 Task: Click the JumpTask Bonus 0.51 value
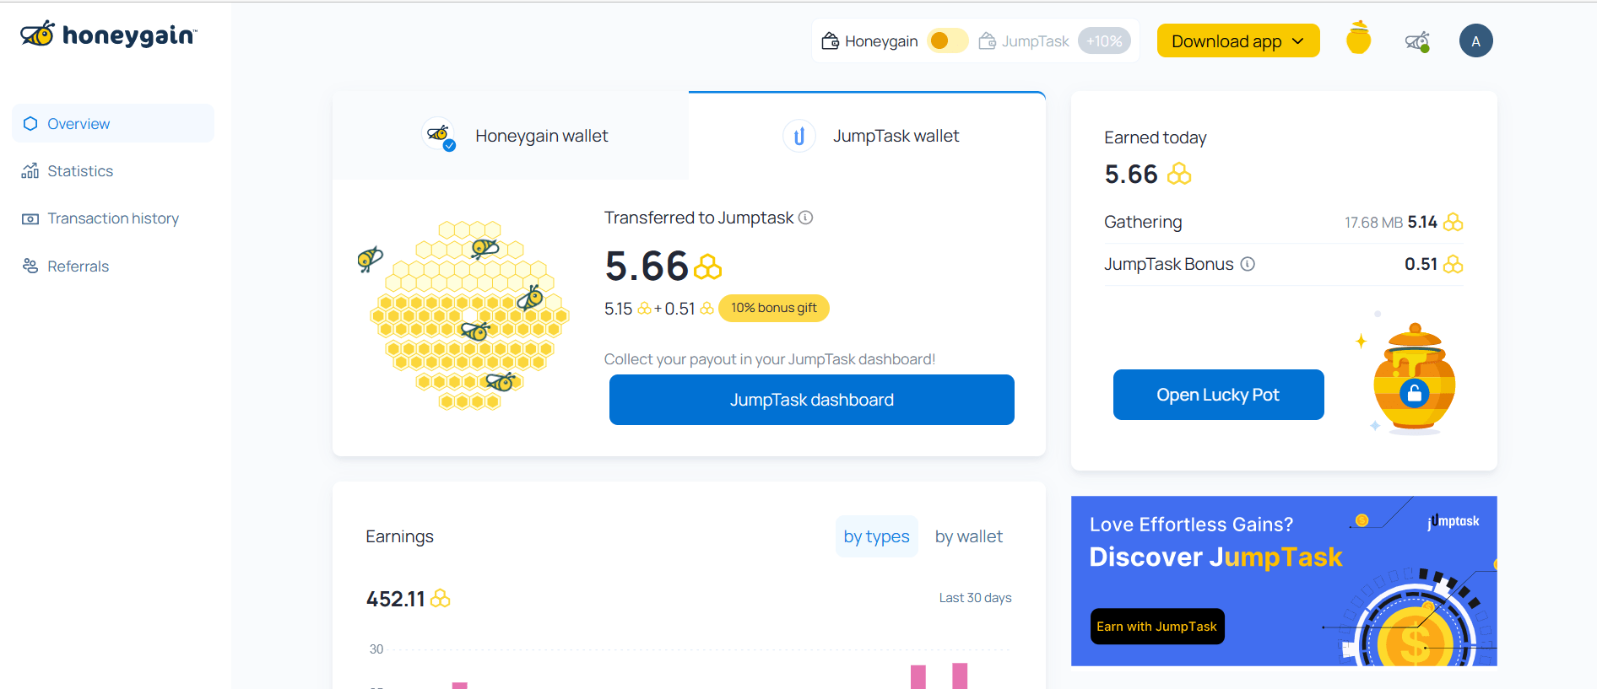coord(1421,264)
